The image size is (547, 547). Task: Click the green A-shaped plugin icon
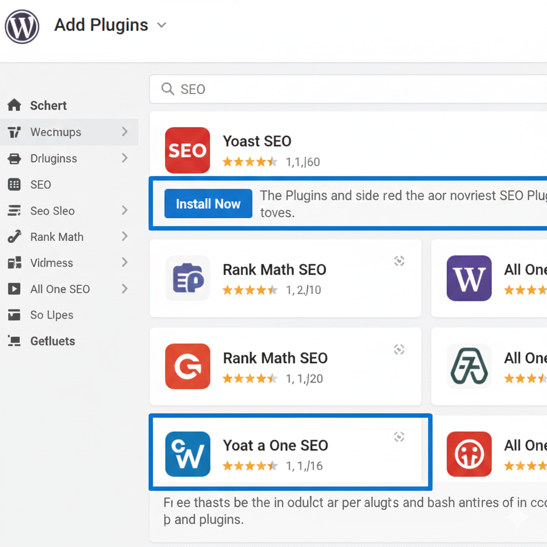[469, 366]
